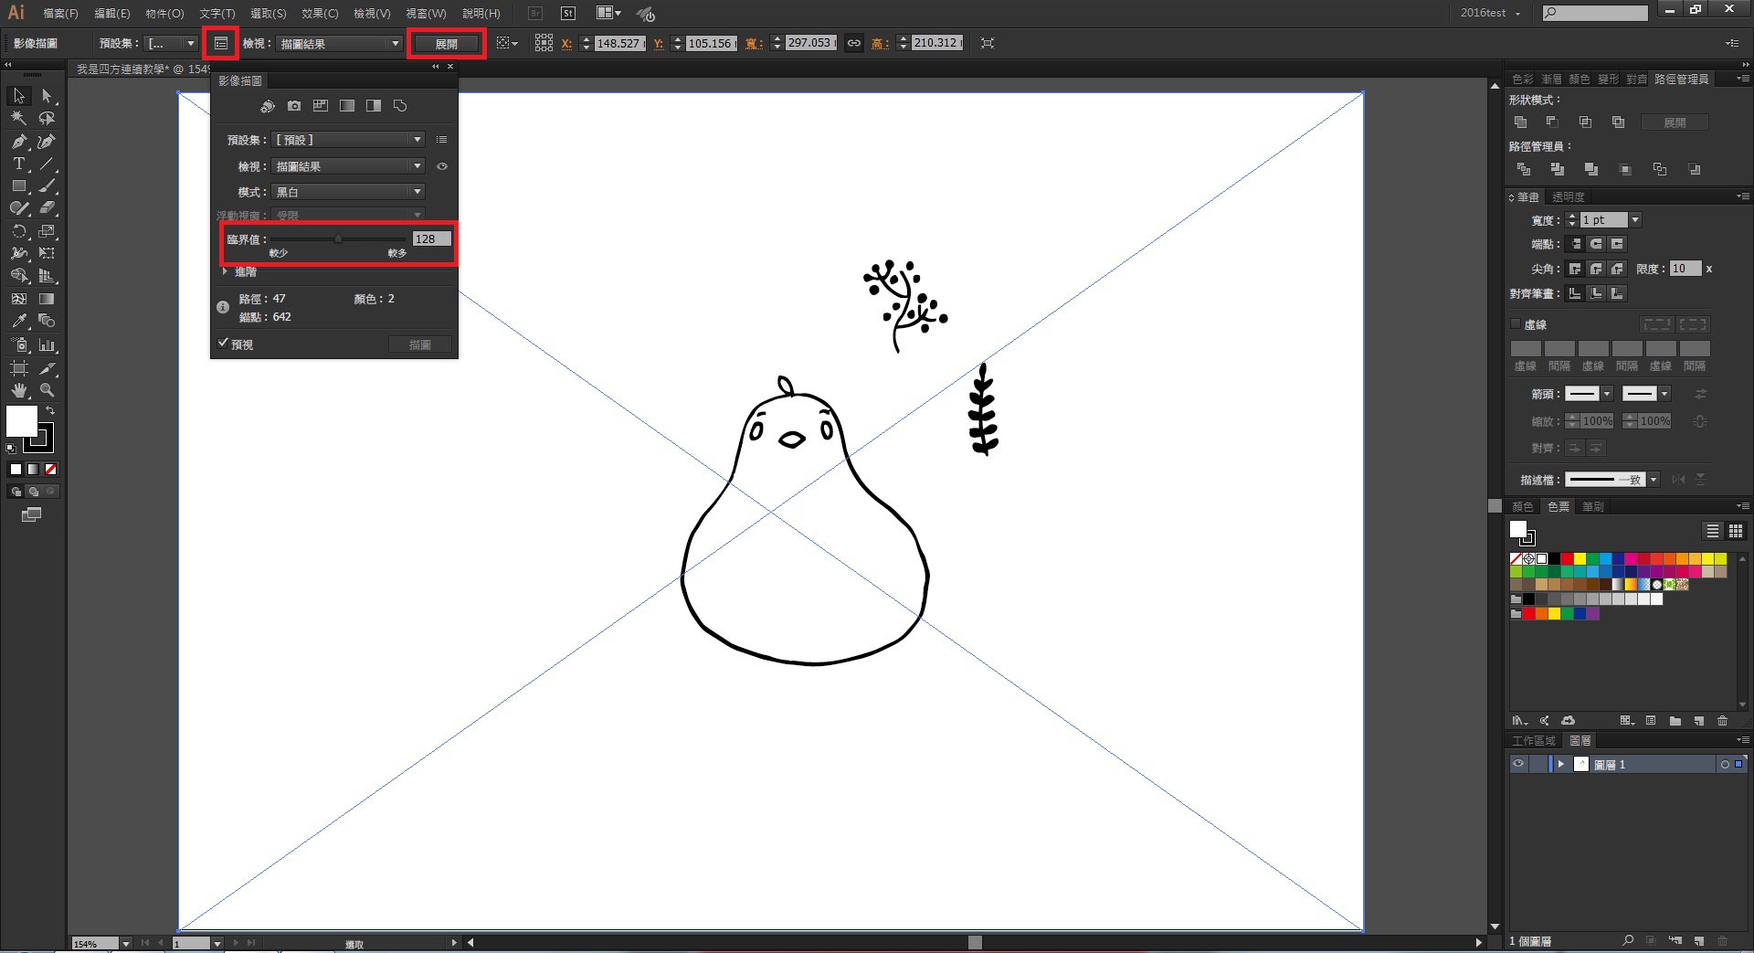
Task: Select the Hand tool
Action: 18,390
